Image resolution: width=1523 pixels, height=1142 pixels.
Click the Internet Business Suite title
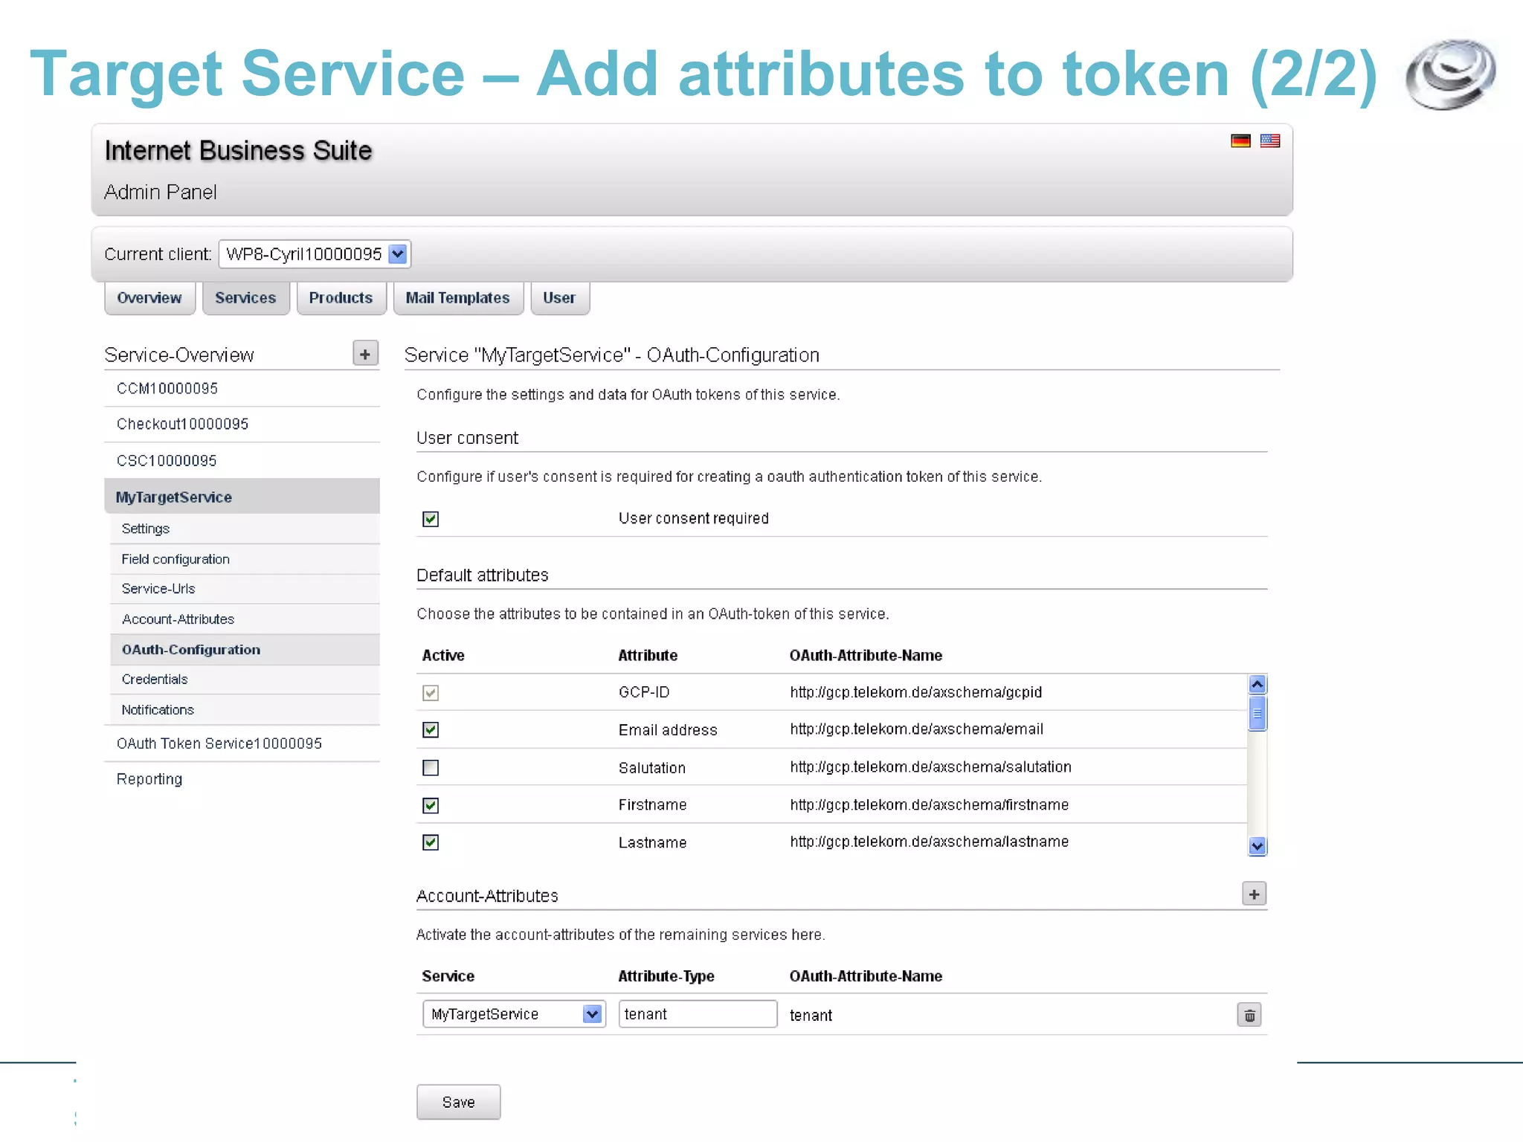[x=238, y=151]
